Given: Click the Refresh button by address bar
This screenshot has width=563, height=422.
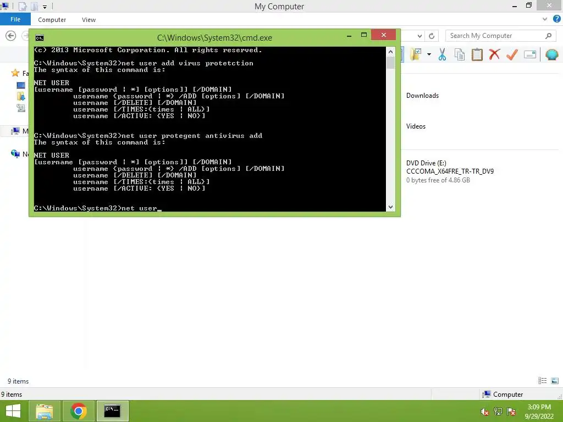Looking at the screenshot, I should coord(432,36).
